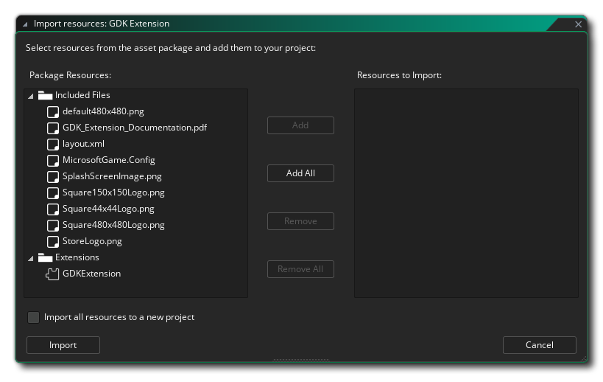The image size is (603, 382).
Task: Click the file icon beside default480x480.png
Action: pyautogui.click(x=52, y=111)
